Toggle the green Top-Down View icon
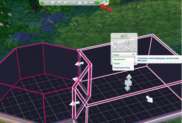 [97, 3]
